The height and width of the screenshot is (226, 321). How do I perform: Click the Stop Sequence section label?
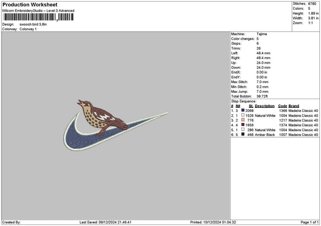pos(243,101)
